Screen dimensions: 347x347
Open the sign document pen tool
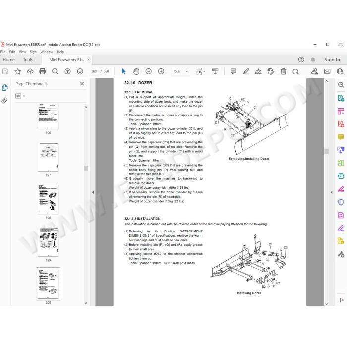(x=258, y=71)
